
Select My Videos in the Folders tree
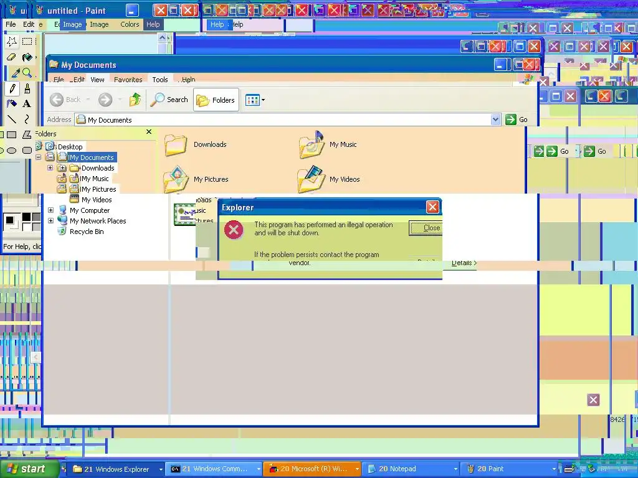(97, 200)
